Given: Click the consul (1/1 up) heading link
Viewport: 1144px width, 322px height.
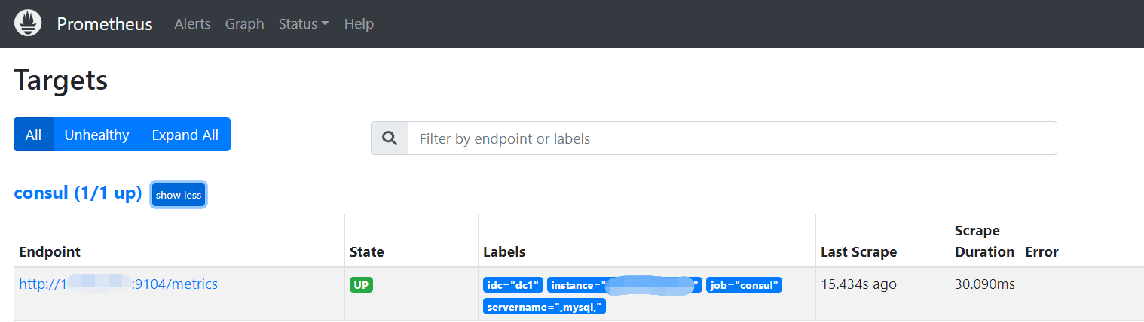Looking at the screenshot, I should 78,193.
